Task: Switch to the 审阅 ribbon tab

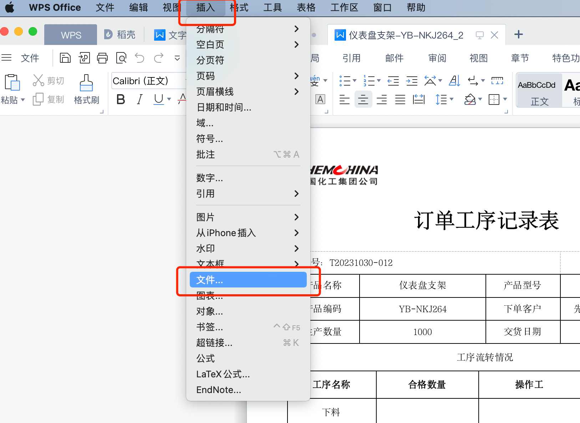Action: tap(437, 58)
